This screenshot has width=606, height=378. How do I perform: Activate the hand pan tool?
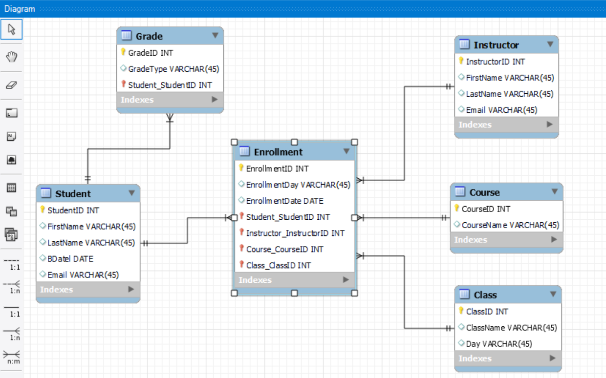coord(12,57)
